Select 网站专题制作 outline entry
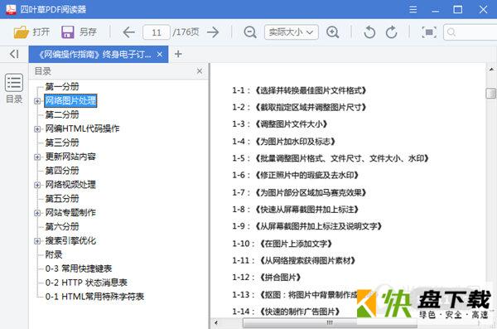 (x=70, y=212)
